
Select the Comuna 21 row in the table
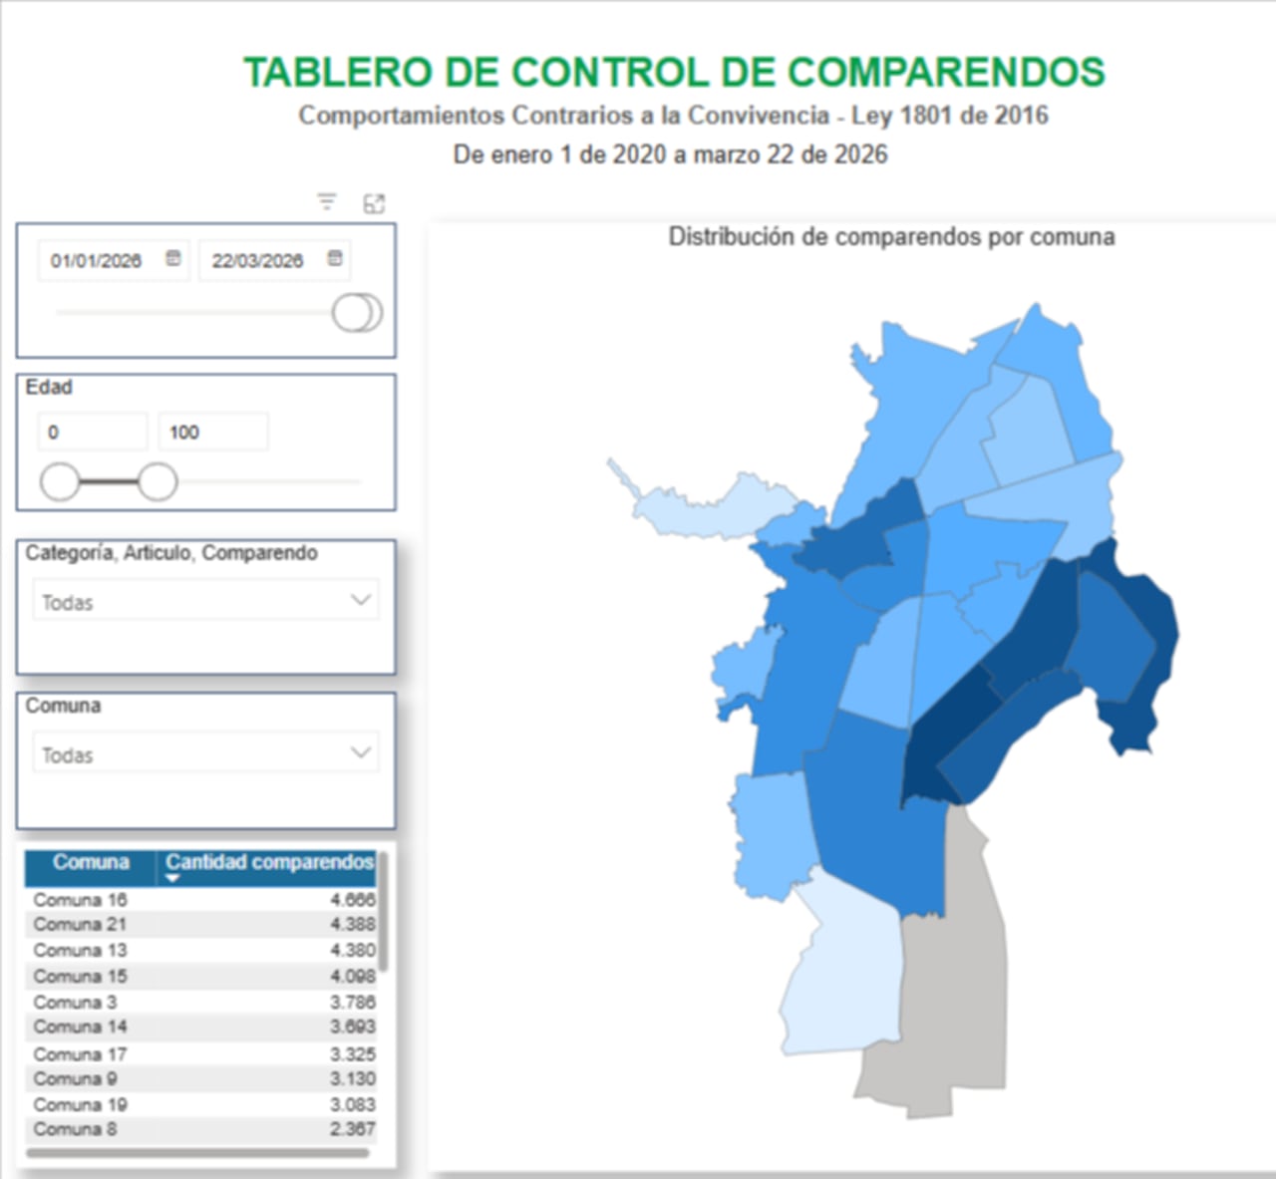click(150, 924)
